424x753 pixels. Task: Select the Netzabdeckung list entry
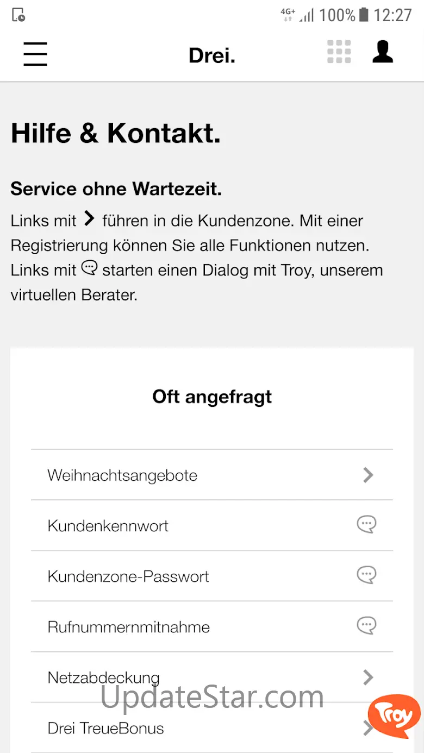(x=104, y=677)
